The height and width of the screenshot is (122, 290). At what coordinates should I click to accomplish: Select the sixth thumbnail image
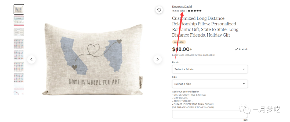click(x=19, y=67)
